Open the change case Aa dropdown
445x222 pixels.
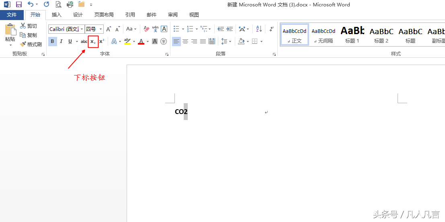131,29
